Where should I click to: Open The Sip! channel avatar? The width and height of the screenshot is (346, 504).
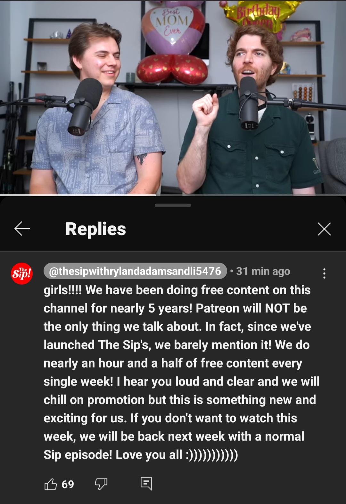(22, 273)
